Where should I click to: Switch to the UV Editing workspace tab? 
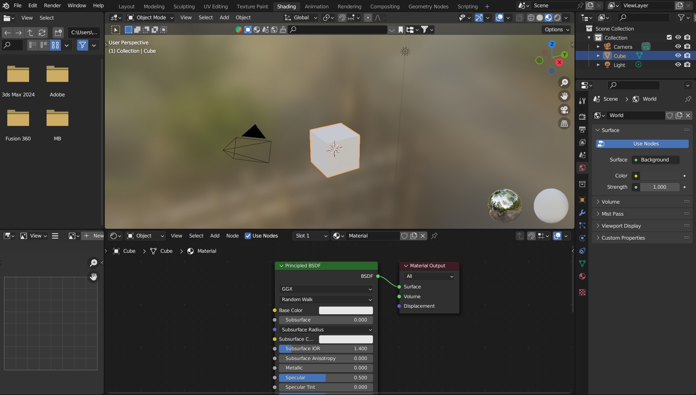215,7
